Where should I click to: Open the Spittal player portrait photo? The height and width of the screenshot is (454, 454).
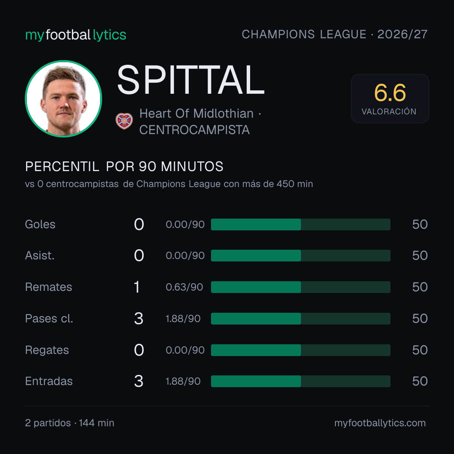(63, 99)
